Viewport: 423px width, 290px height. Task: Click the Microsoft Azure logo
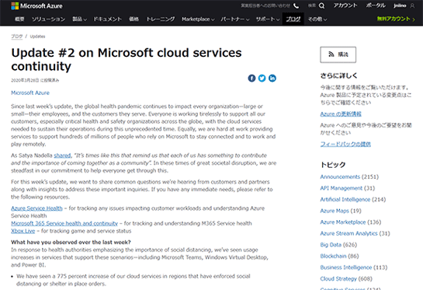36,6
